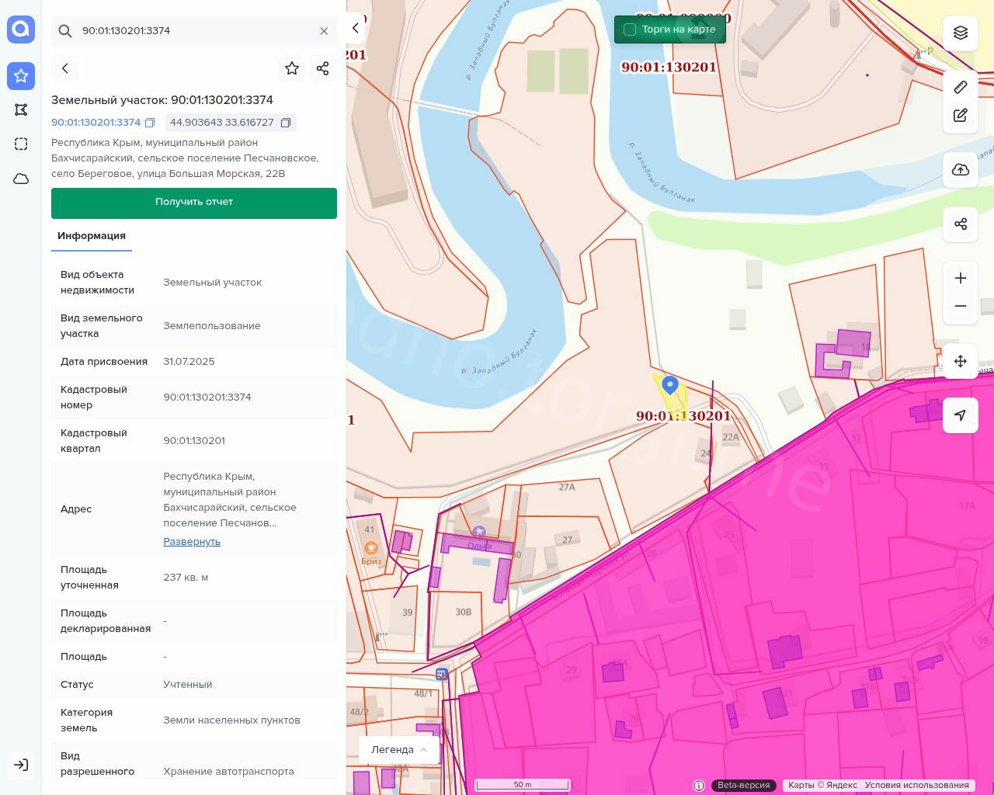Image resolution: width=994 pixels, height=795 pixels.
Task: Click the Получить отчет button
Action: tap(194, 202)
